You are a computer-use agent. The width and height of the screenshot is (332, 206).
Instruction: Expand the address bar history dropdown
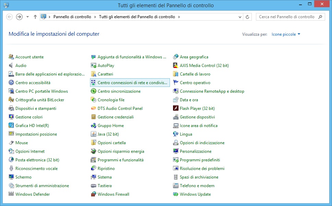coord(240,17)
